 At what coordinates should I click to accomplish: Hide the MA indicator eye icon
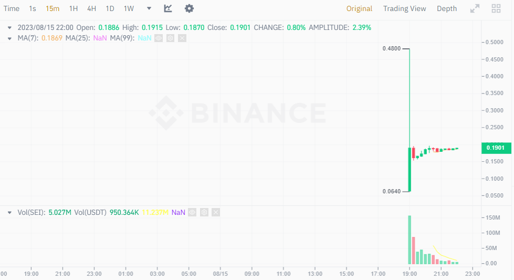159,38
